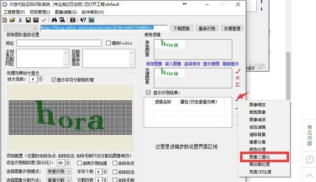The width and height of the screenshot is (316, 182).
Task: Click the red checkmark toolbar icon
Action: click(44, 20)
